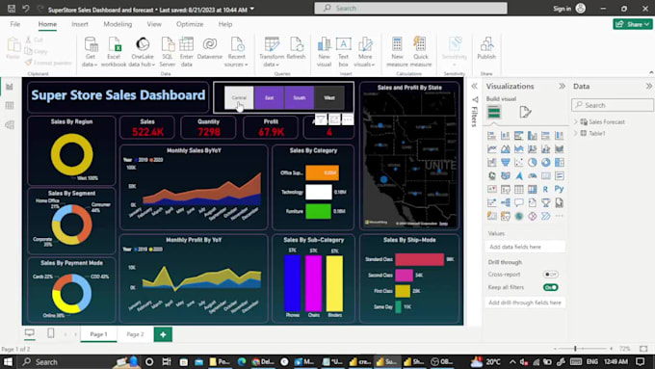Click the zoom slider handle
Screen dimensions: 655x369
[575, 349]
